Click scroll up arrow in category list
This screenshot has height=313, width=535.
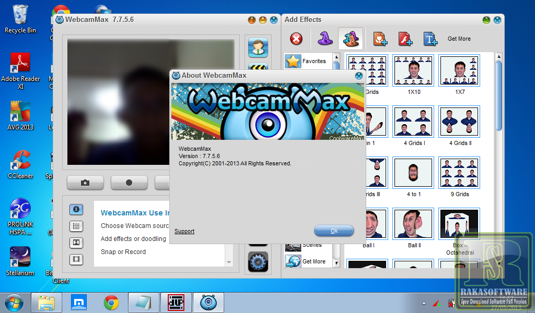coord(336,57)
